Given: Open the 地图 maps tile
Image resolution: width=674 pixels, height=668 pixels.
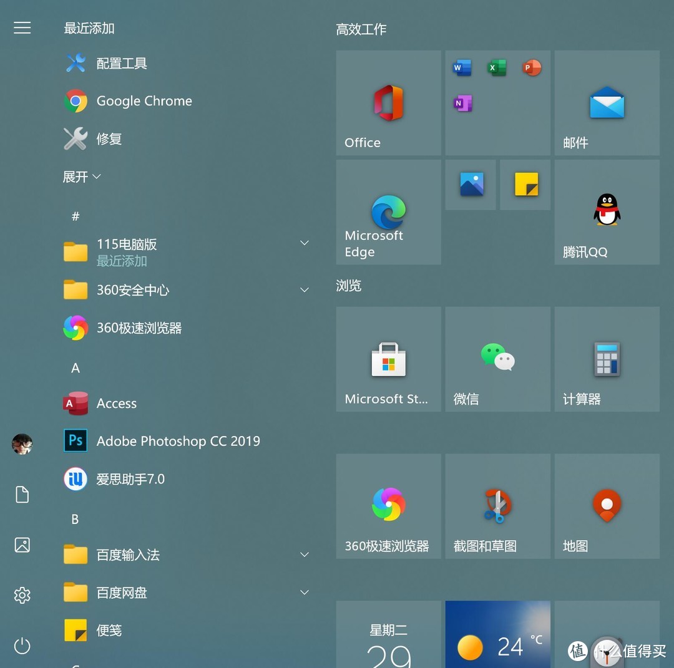Looking at the screenshot, I should coord(607,506).
